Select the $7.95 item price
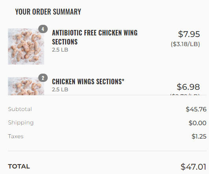 tap(189, 34)
